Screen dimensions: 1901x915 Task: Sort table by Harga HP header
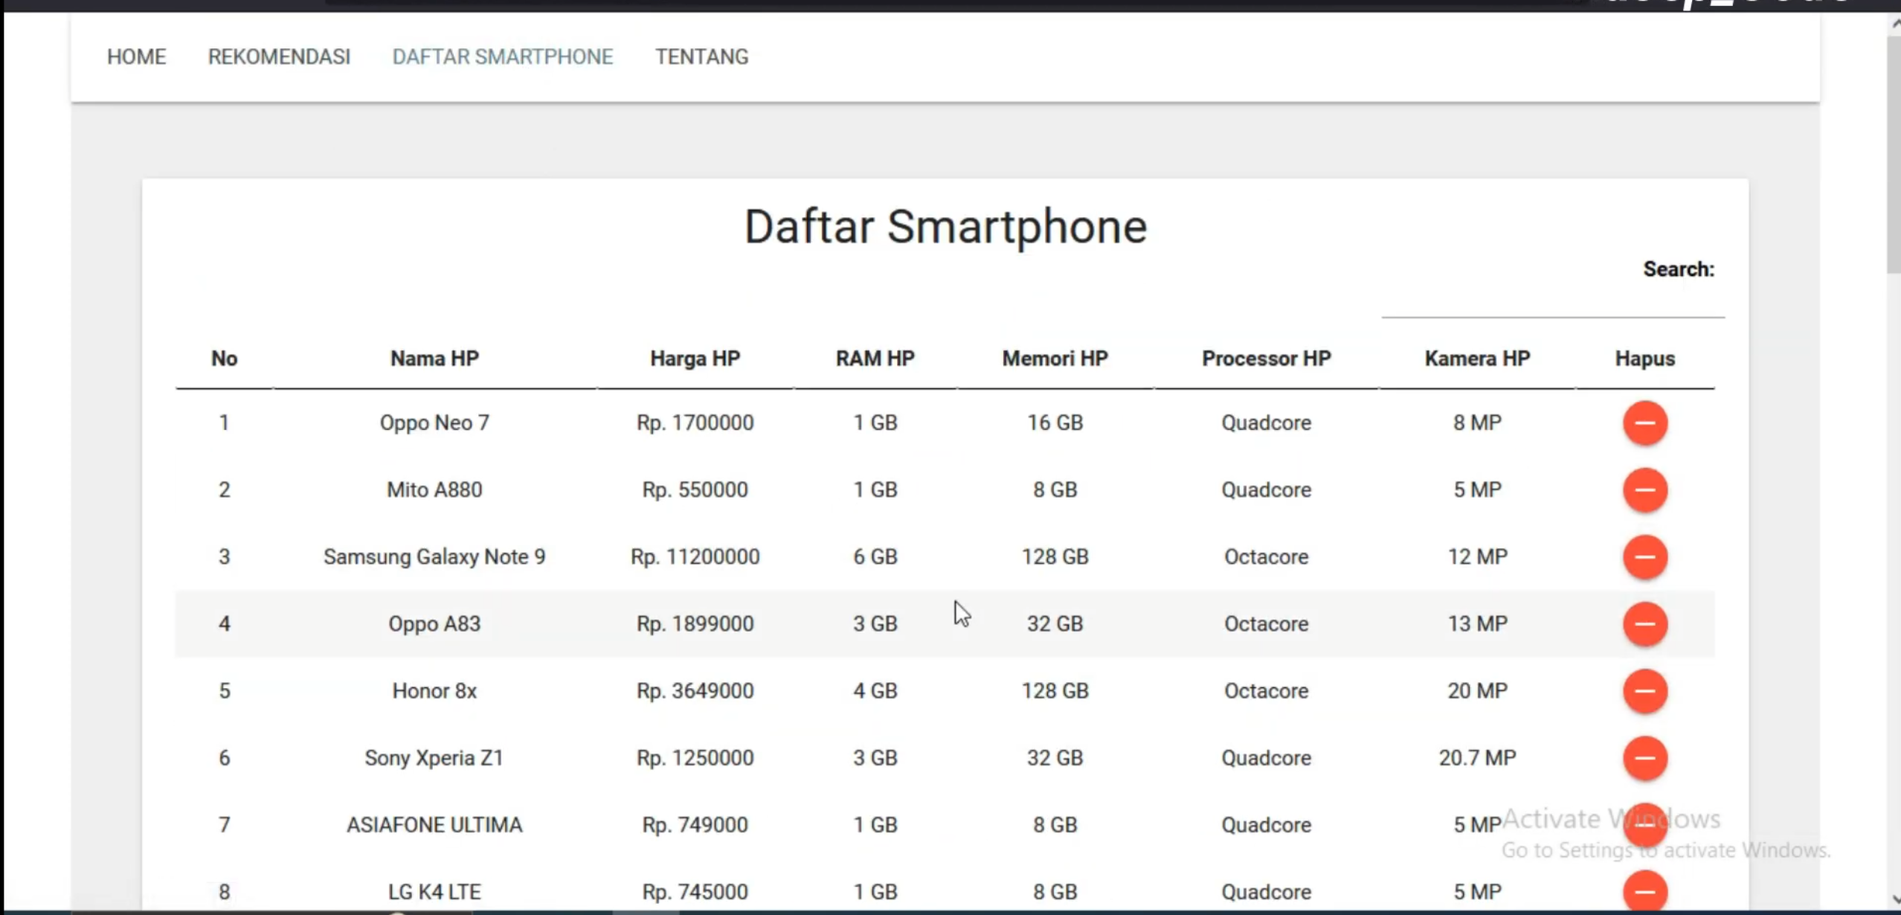[695, 359]
